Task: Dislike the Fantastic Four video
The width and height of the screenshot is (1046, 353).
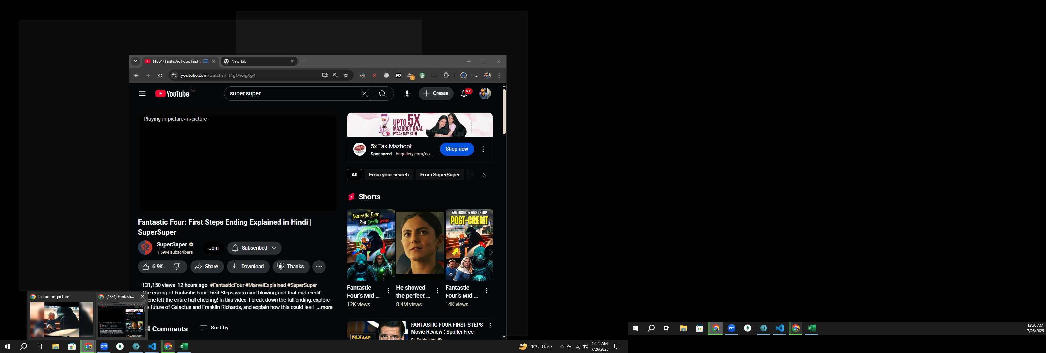Action: click(177, 266)
